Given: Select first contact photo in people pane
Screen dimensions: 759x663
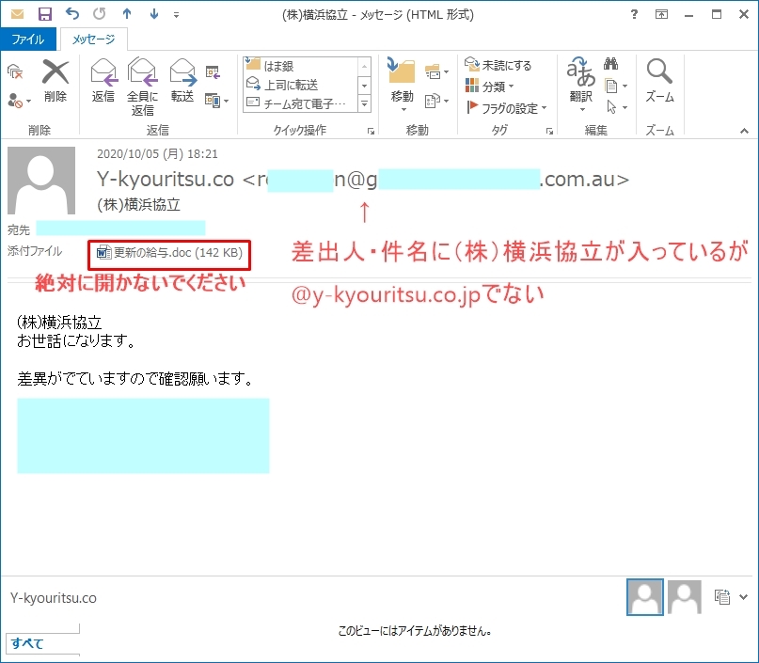Looking at the screenshot, I should (645, 596).
